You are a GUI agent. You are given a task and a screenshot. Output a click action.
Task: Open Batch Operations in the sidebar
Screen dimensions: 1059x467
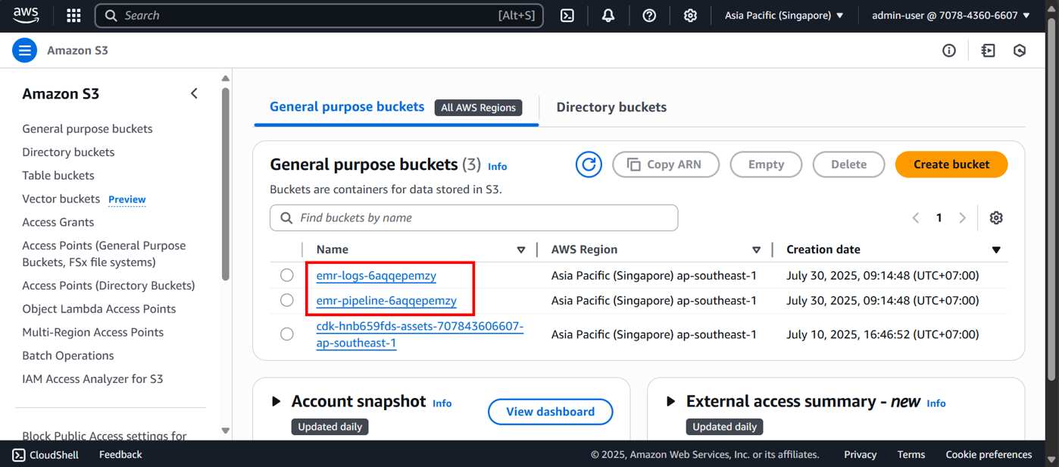pyautogui.click(x=68, y=356)
